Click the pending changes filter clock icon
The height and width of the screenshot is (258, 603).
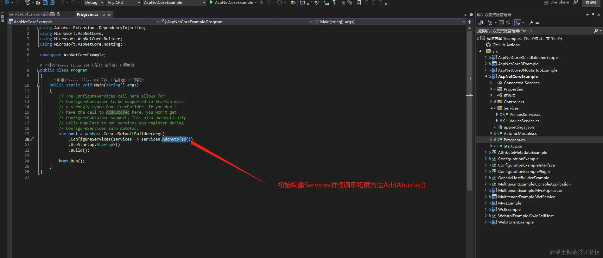coord(490,23)
